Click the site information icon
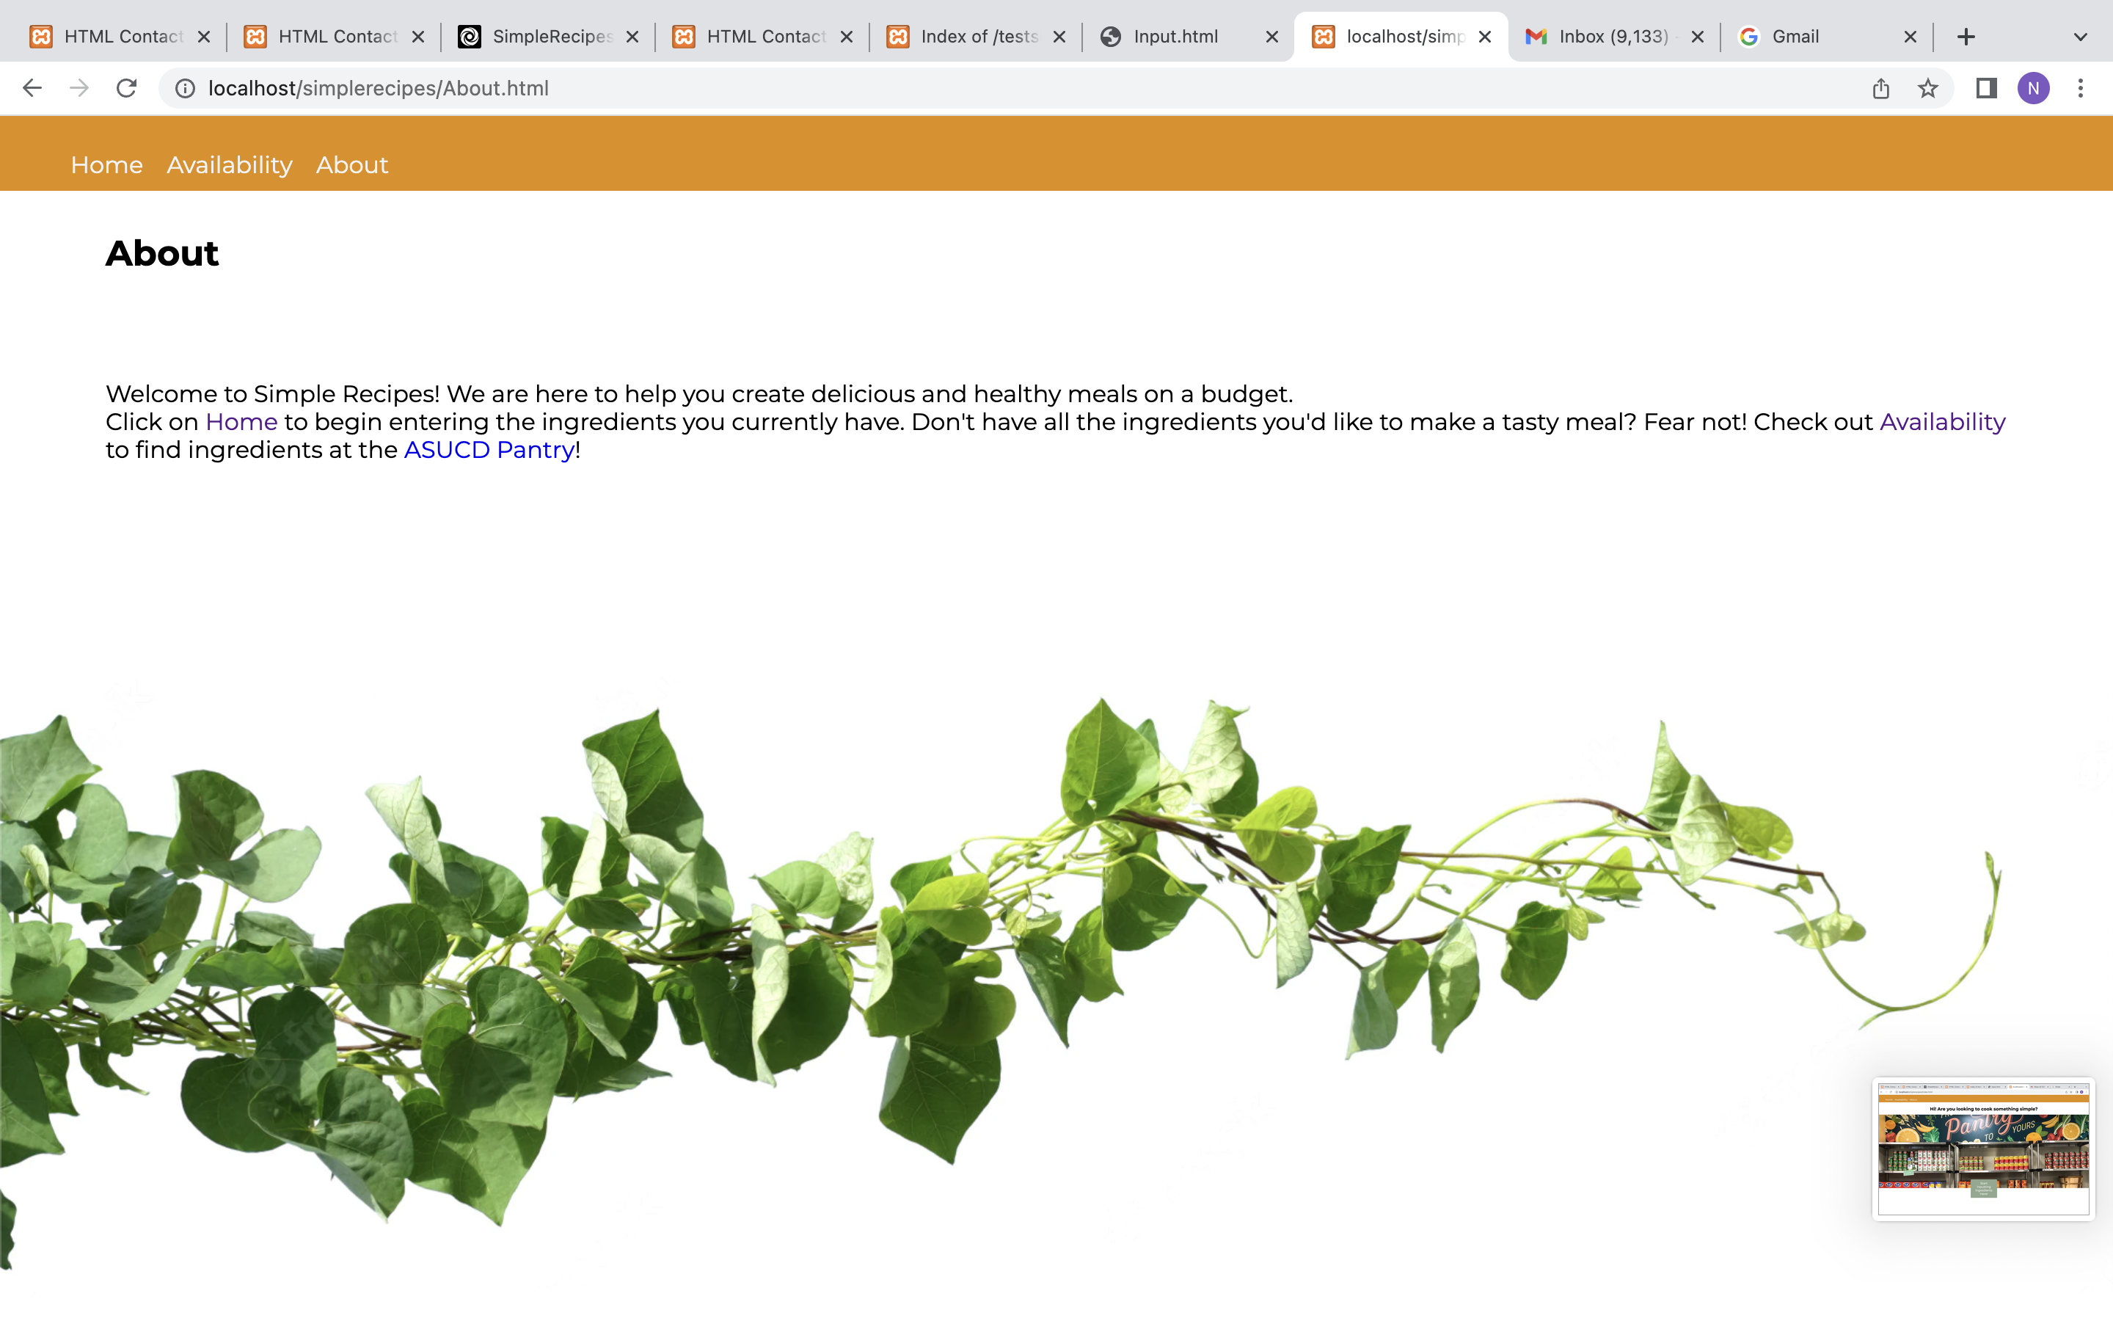Image resolution: width=2113 pixels, height=1321 pixels. coord(185,88)
